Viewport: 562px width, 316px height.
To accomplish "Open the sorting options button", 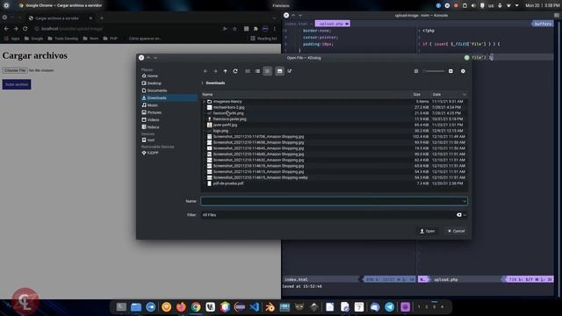I will coord(290,71).
